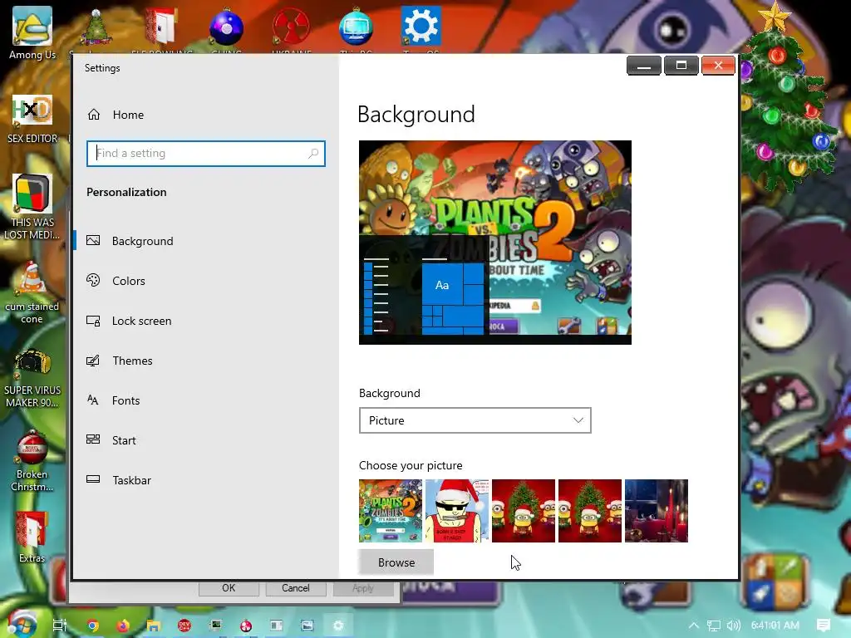Open This PC ornament desktop icon
This screenshot has width=851, height=638.
[x=356, y=28]
